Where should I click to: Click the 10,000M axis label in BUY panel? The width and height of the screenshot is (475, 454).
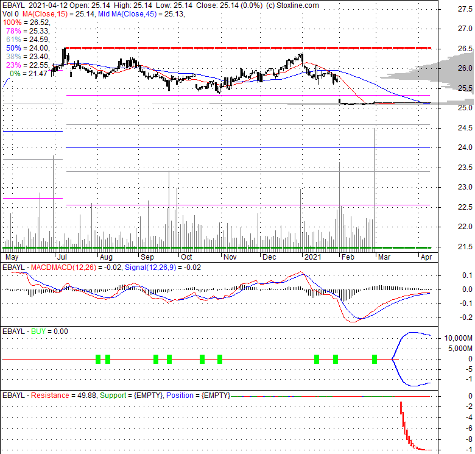(x=459, y=338)
